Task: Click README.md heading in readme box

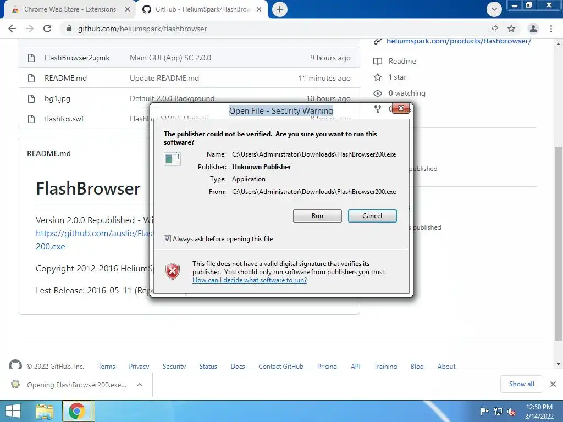Action: [x=49, y=154]
